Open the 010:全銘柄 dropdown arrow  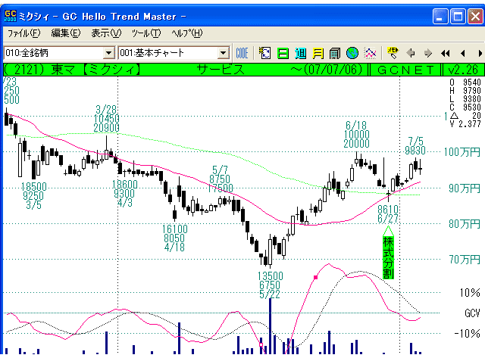coord(108,53)
